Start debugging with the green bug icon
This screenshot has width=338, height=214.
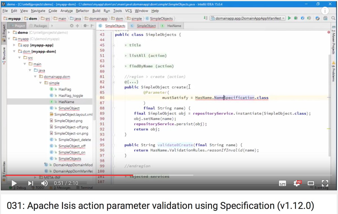pyautogui.click(x=296, y=18)
